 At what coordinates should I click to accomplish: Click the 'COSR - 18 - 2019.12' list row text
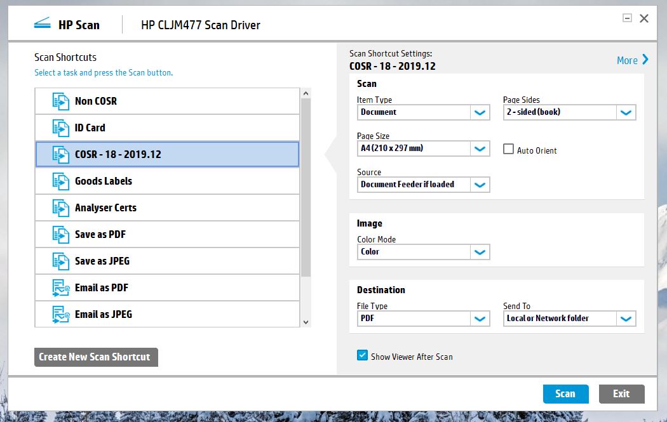(x=118, y=154)
